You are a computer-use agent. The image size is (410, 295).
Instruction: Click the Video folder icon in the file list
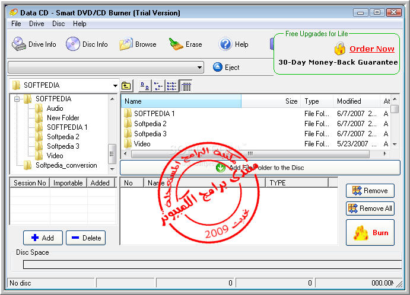(x=128, y=143)
